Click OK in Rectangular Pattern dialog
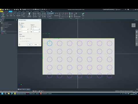The width and height of the screenshot is (138, 104). pos(30,44)
